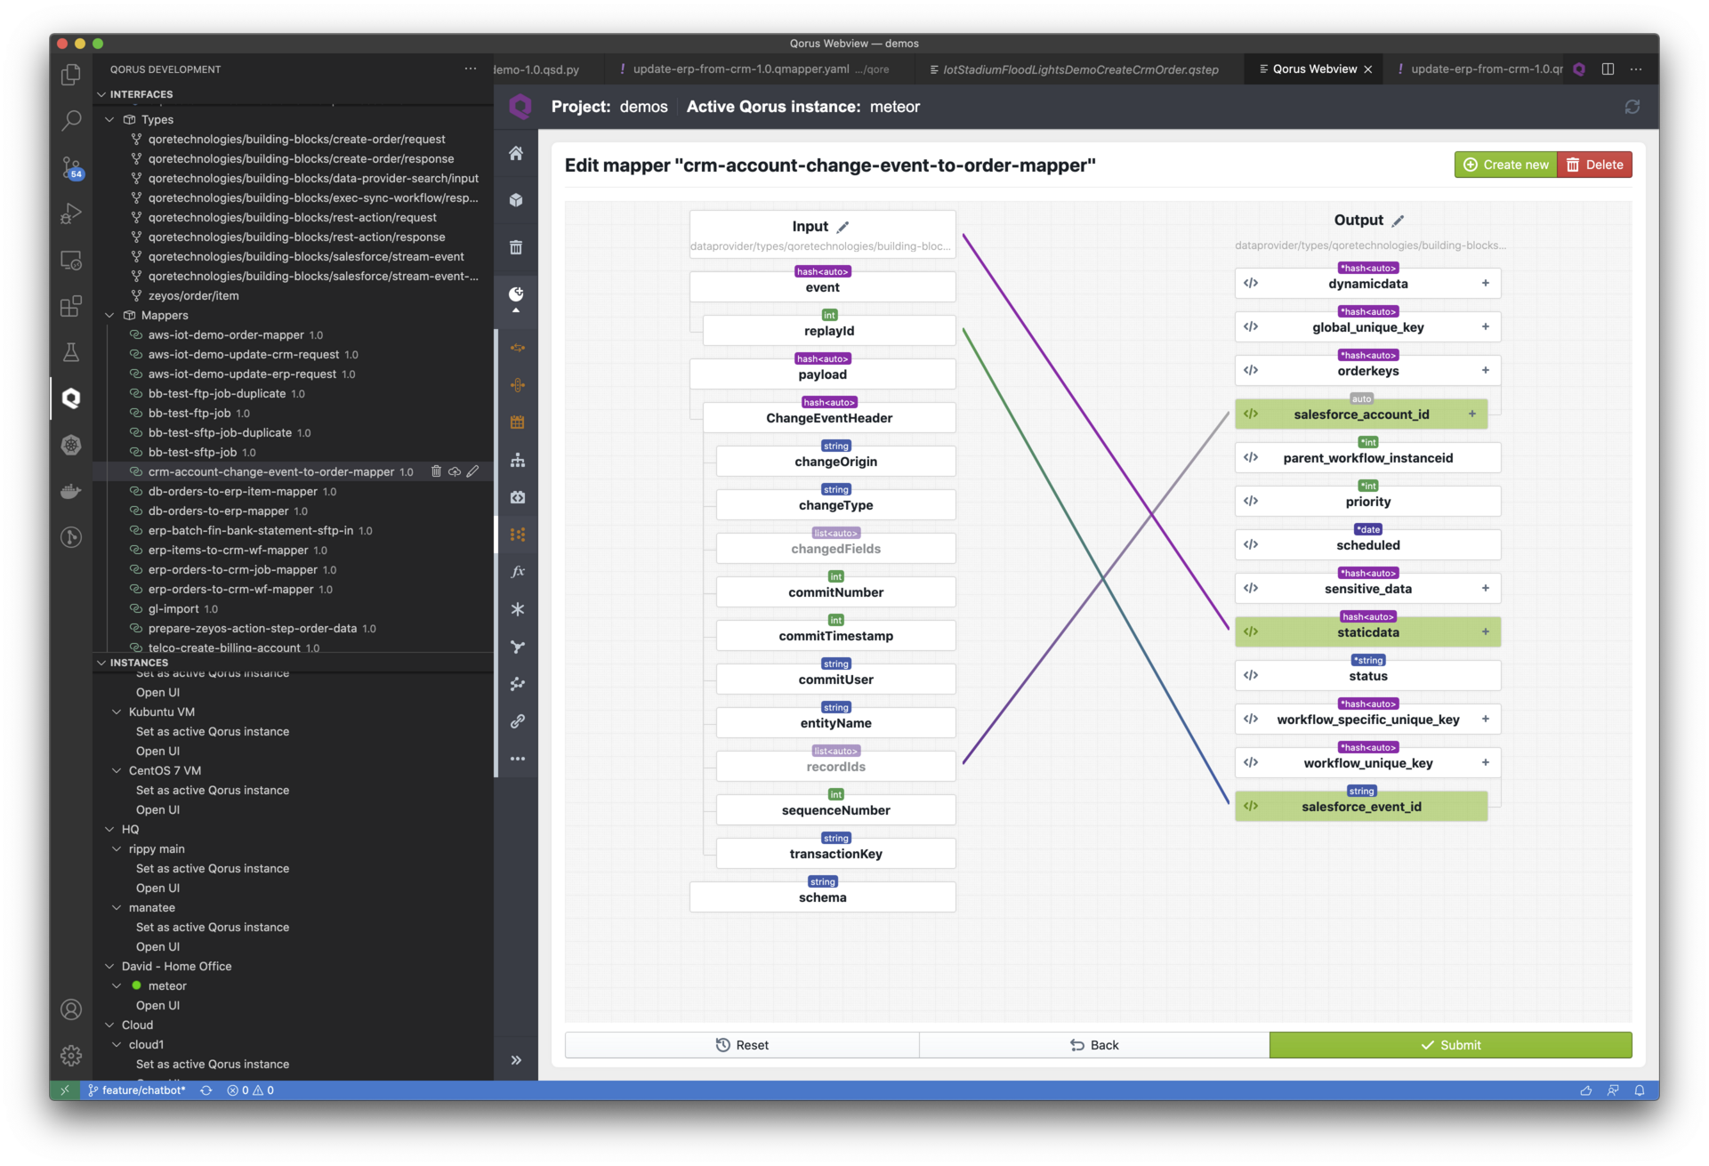Deploy crm-account-change-event-to-order-mapper cloud icon
The width and height of the screenshot is (1709, 1166).
tap(455, 471)
